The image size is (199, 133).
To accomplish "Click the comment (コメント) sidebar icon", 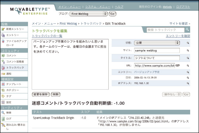I will 3,55.
